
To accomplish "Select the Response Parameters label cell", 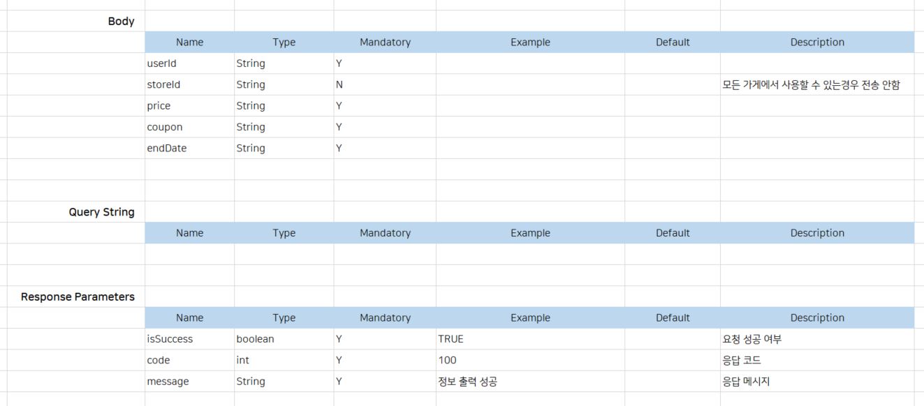I will (78, 296).
